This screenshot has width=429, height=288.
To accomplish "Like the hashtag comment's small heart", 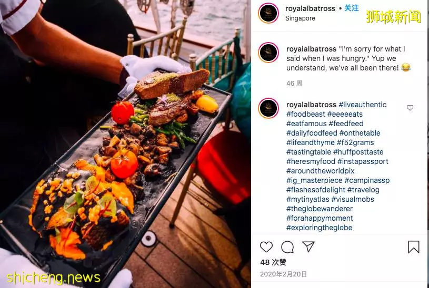I will click(x=410, y=108).
